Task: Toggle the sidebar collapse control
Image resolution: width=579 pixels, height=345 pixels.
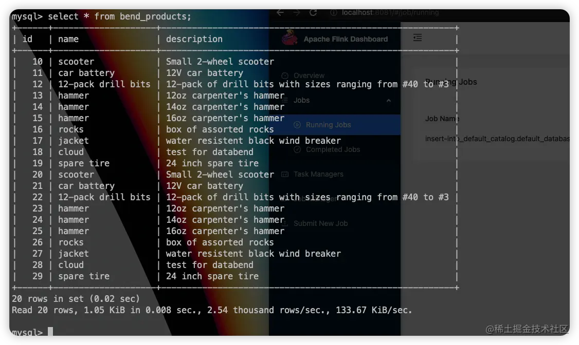Action: coord(417,37)
